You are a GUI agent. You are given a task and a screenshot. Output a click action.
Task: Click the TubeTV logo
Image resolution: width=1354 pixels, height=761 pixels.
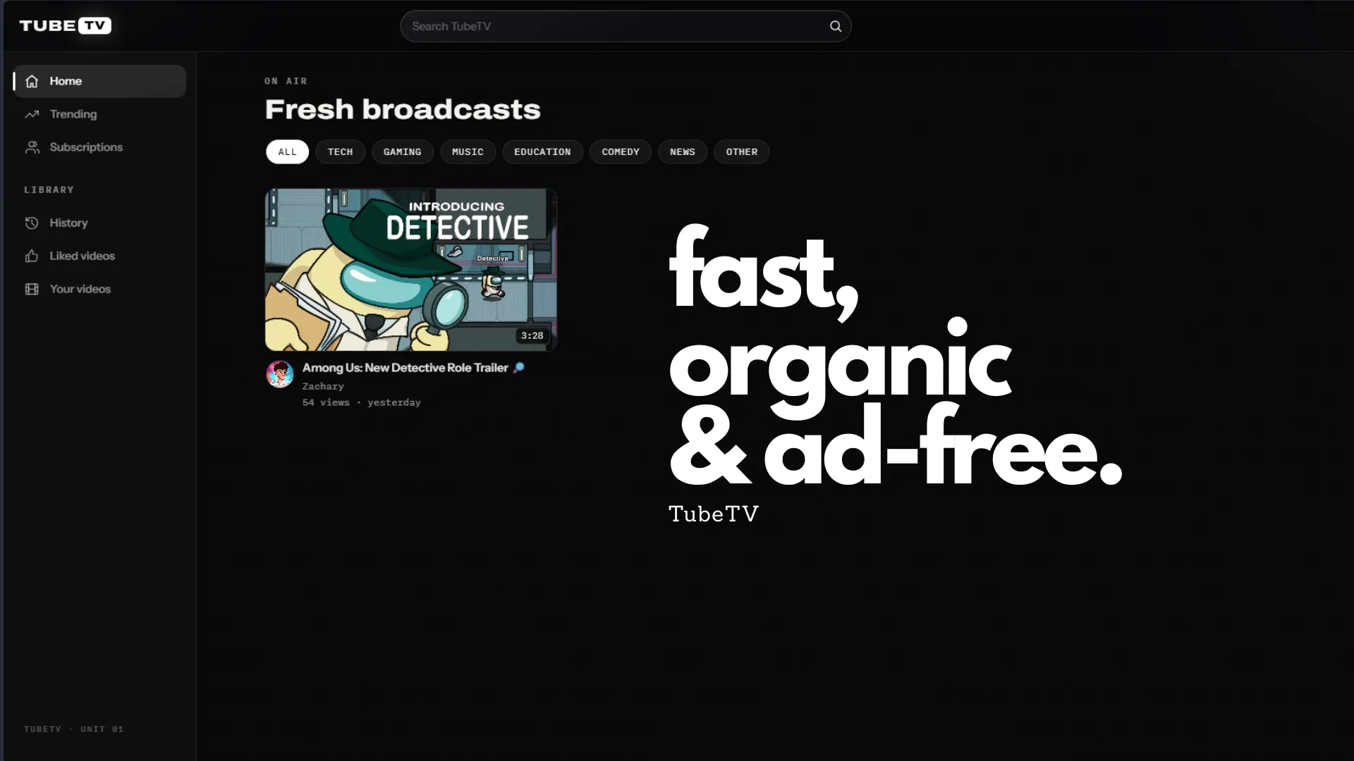click(65, 25)
